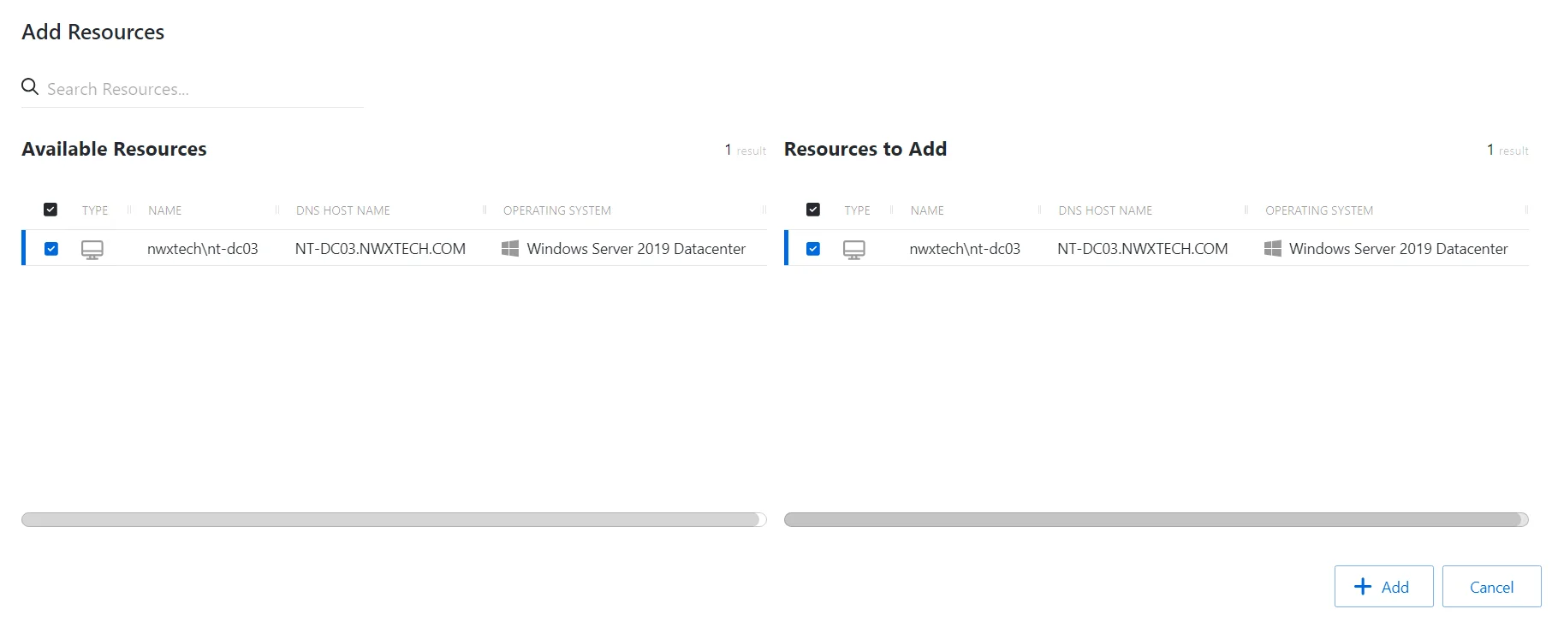Sort Resources to Add by TYPE column
This screenshot has width=1552, height=621.
coord(857,210)
